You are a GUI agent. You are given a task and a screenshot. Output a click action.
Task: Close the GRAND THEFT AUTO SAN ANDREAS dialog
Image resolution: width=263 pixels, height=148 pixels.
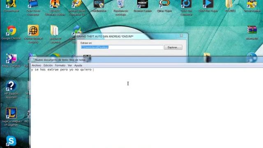tap(181, 36)
